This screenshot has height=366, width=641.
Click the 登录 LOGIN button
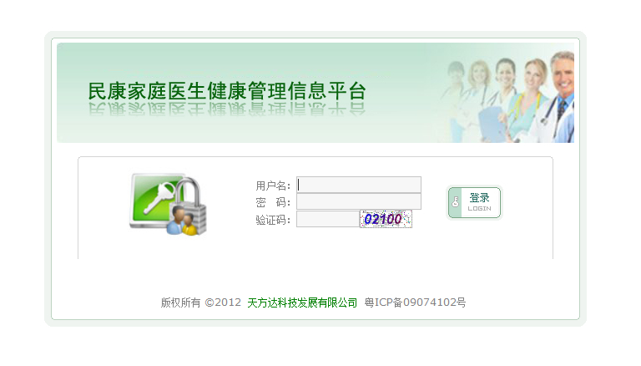474,203
